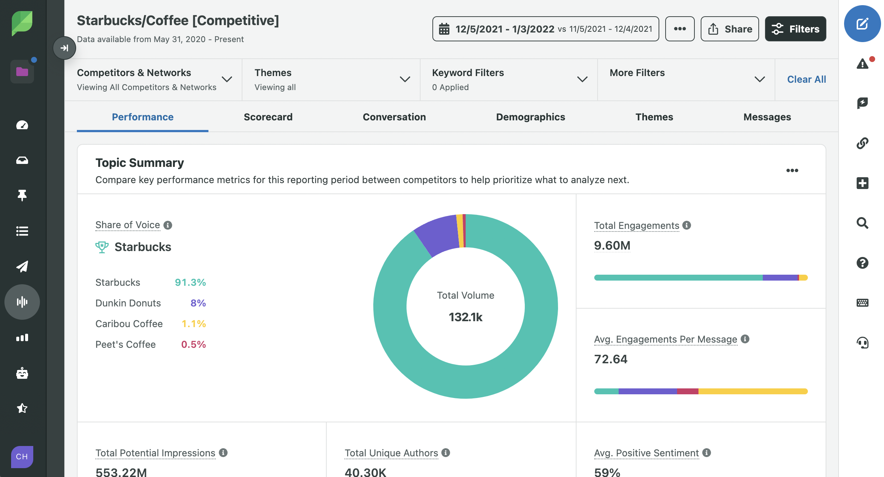Image resolution: width=884 pixels, height=477 pixels.
Task: Click the Reviews star icon in sidebar
Action: click(x=22, y=408)
